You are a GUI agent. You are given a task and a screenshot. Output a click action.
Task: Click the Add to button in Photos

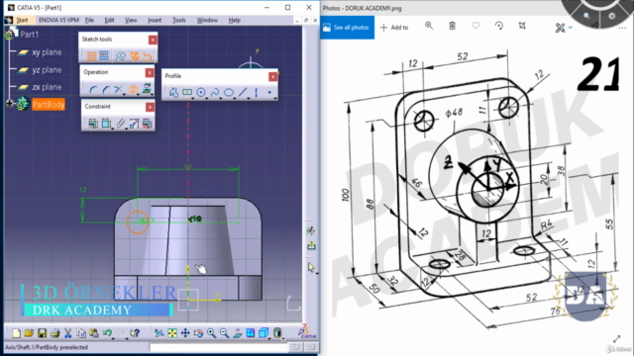[x=394, y=28]
